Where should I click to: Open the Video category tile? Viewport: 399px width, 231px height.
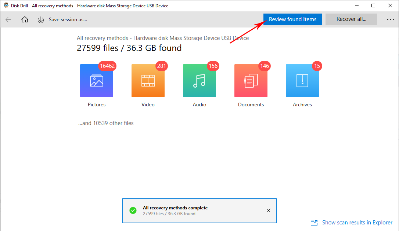coord(148,81)
